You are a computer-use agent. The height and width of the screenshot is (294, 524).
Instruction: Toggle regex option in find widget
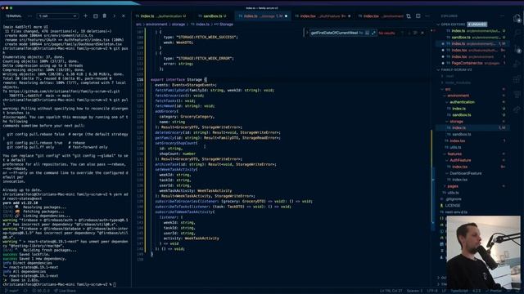[x=373, y=33]
